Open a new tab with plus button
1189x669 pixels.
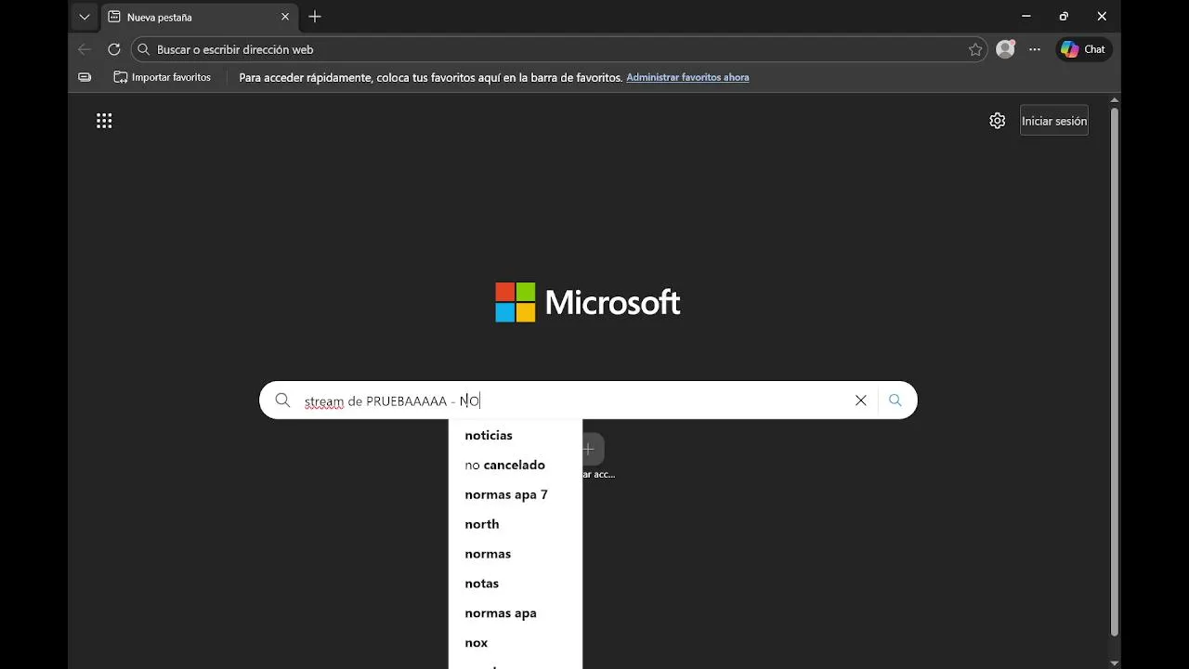pos(315,17)
